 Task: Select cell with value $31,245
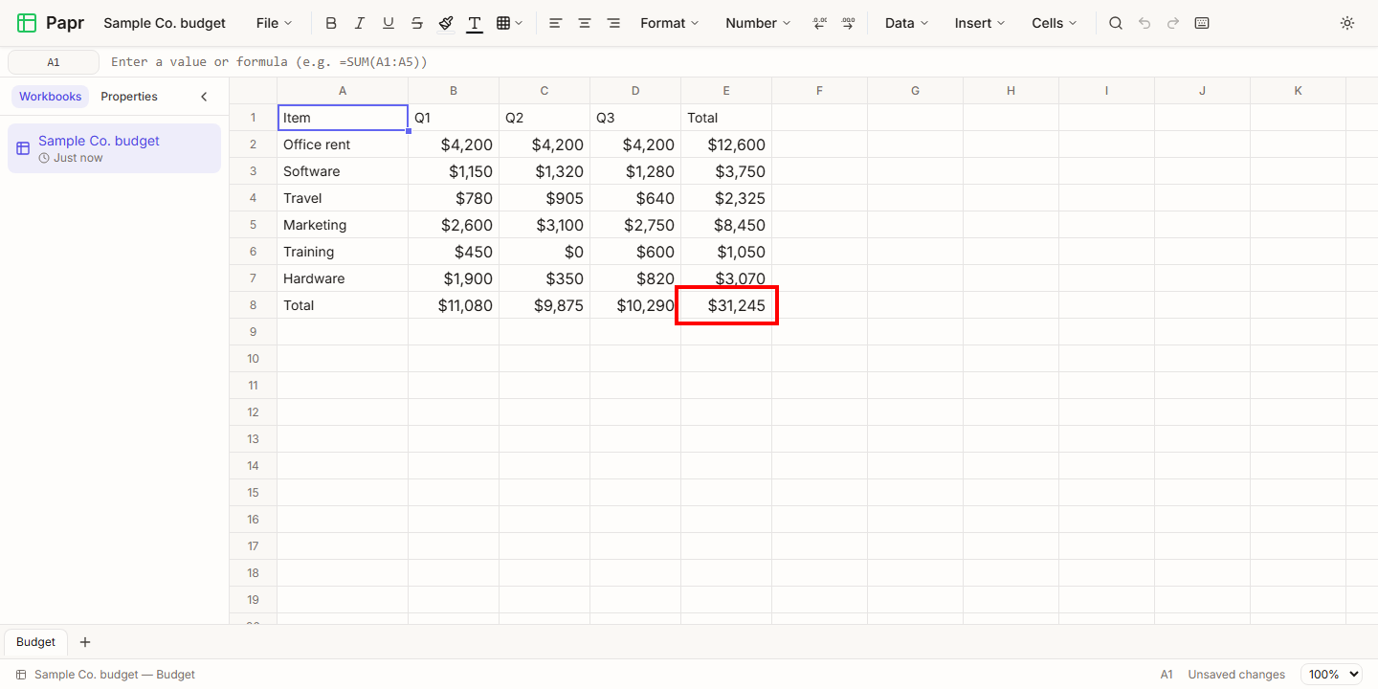click(x=726, y=305)
